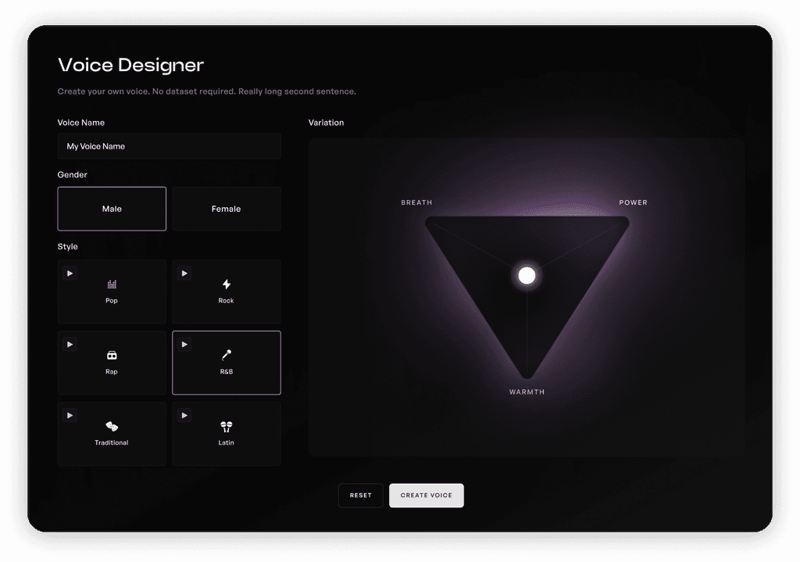Play the R&B style preview
Viewport: 800px width, 562px height.
184,344
